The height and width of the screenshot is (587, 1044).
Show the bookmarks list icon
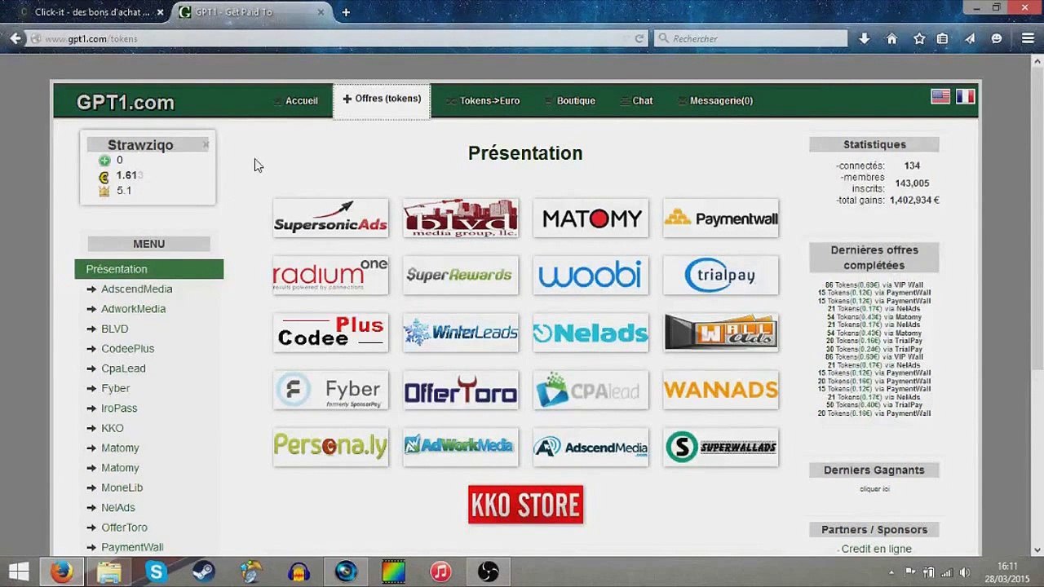point(942,38)
